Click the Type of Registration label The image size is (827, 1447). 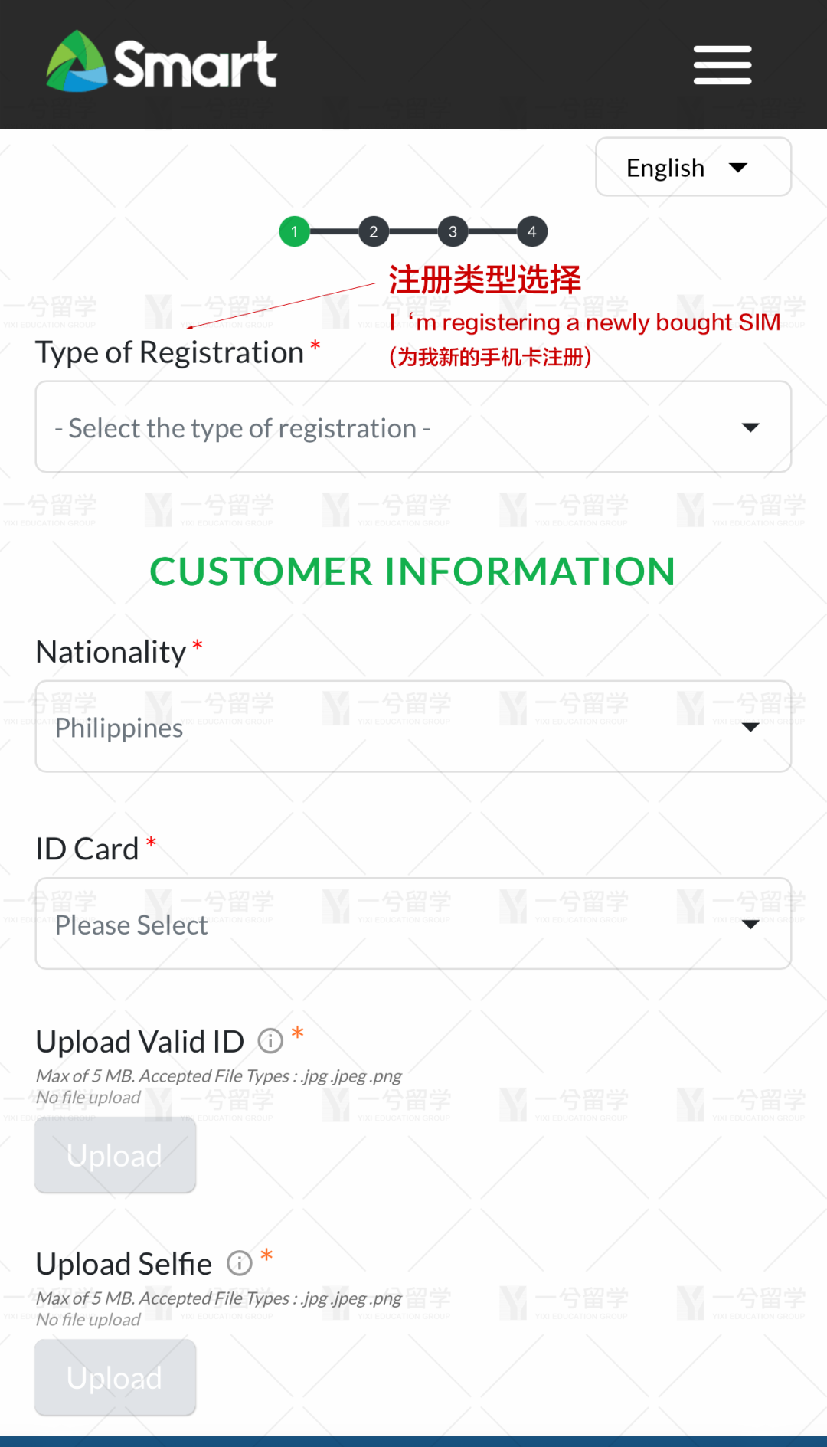click(170, 352)
